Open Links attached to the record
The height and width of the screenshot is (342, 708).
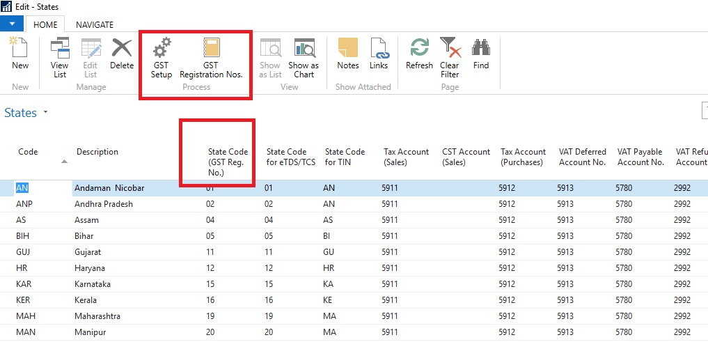tap(379, 54)
